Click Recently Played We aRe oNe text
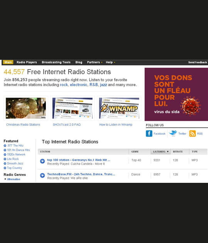This screenshot has width=208, height=243. coord(67,178)
